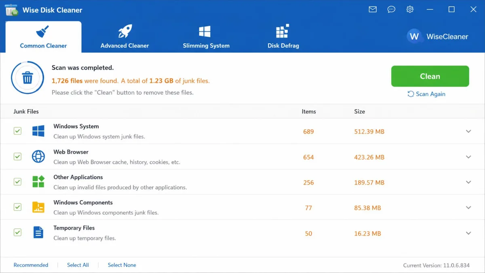Switch to the Common Cleaner tab
The width and height of the screenshot is (485, 273).
pyautogui.click(x=43, y=37)
